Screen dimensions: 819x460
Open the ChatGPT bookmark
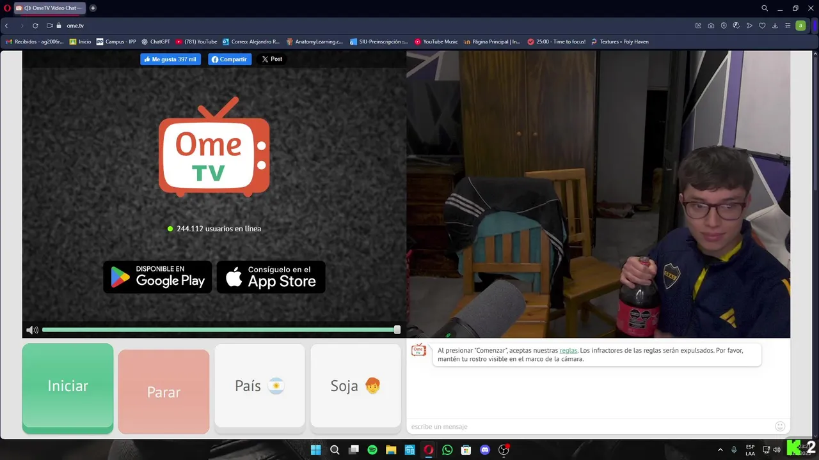pos(155,42)
